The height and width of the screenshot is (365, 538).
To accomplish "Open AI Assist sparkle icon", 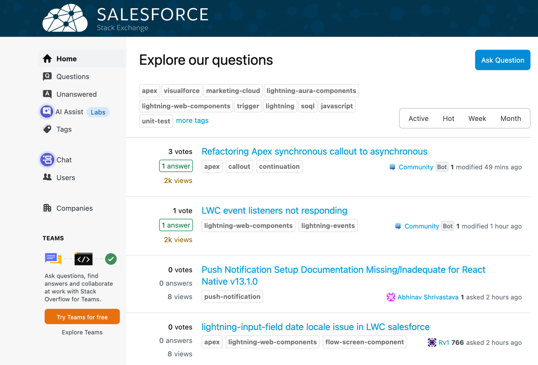I will tap(47, 111).
